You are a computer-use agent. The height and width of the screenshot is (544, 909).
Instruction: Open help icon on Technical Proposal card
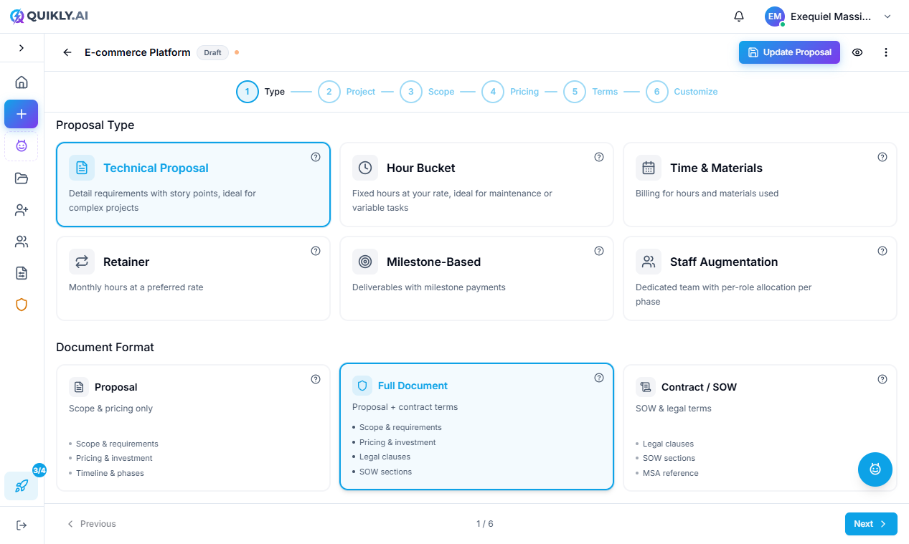point(316,157)
